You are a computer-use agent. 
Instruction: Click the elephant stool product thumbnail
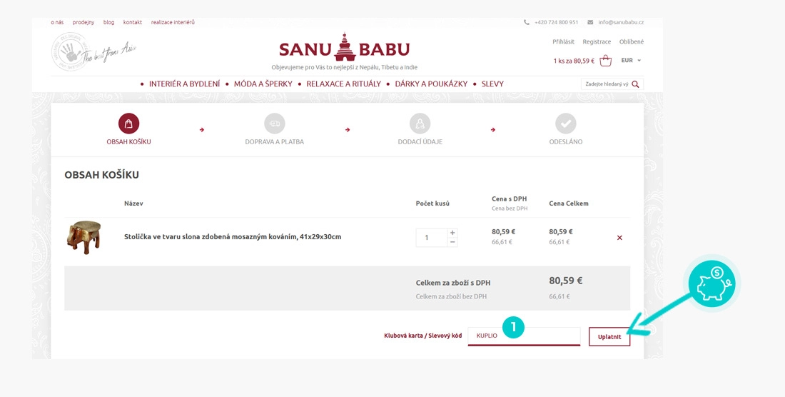coord(83,237)
